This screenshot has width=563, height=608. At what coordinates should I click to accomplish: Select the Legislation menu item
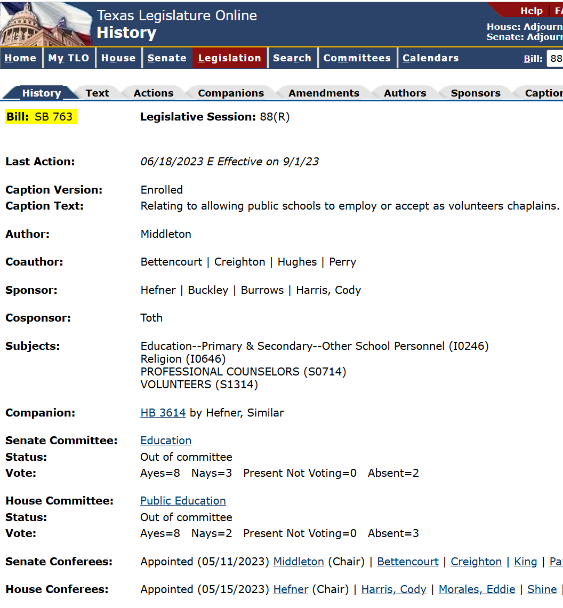point(230,58)
